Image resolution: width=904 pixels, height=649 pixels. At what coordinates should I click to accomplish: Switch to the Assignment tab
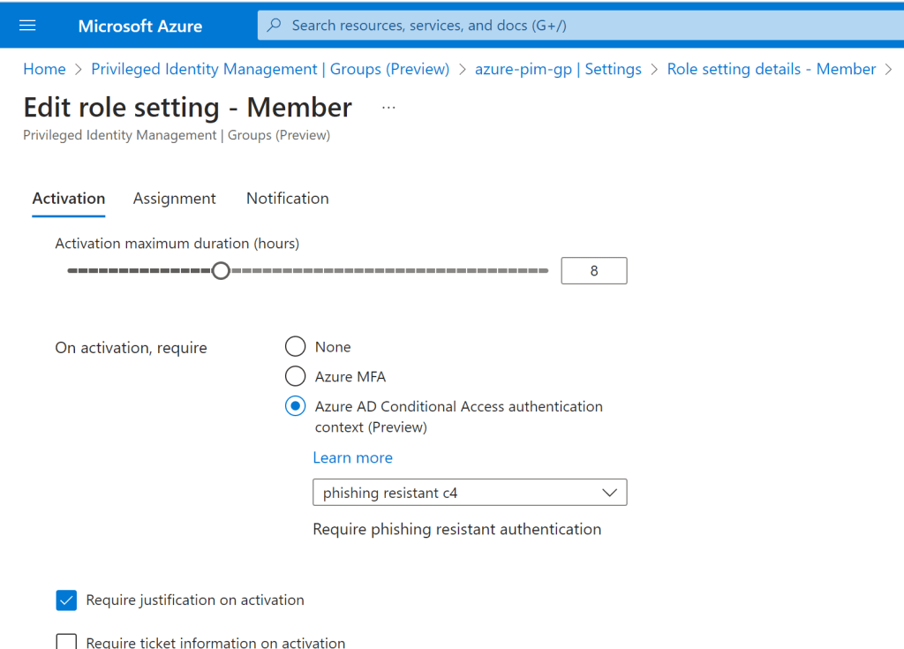tap(174, 199)
